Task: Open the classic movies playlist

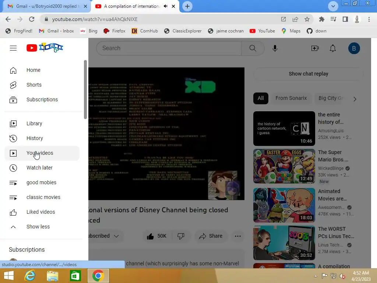Action: tap(42, 197)
